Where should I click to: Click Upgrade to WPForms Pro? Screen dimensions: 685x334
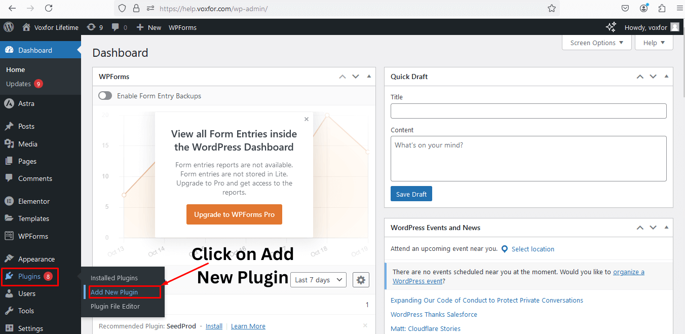coord(234,214)
